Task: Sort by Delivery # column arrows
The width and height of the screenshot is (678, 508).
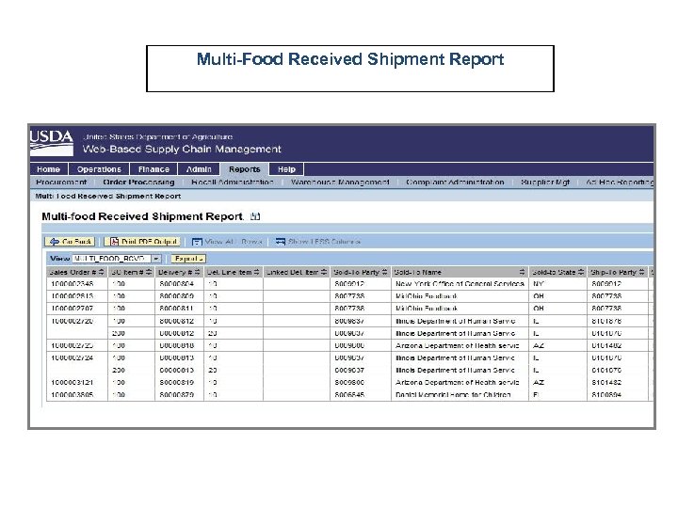Action: pyautogui.click(x=197, y=272)
